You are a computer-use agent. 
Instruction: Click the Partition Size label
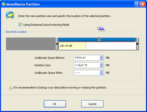point(43,65)
